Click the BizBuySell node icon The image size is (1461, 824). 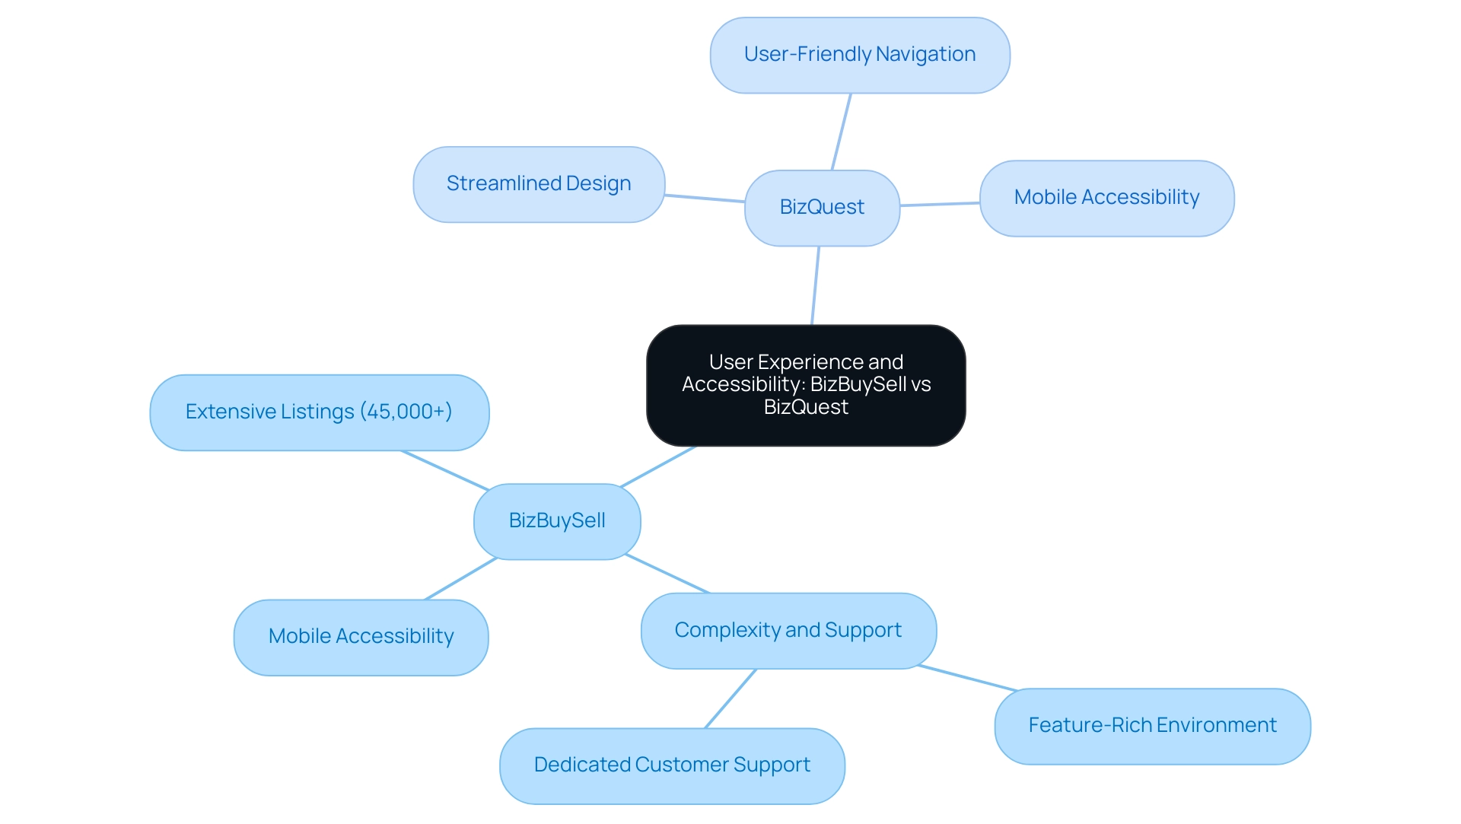tap(559, 520)
